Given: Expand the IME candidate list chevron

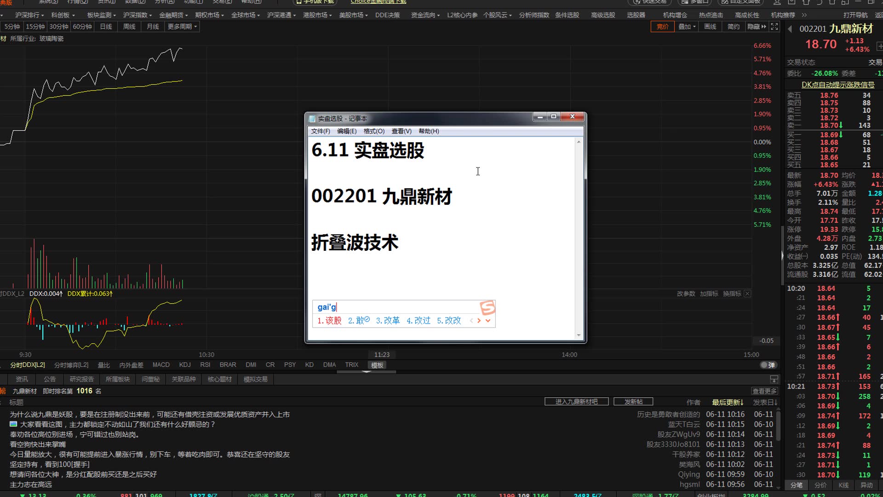Looking at the screenshot, I should (x=488, y=321).
